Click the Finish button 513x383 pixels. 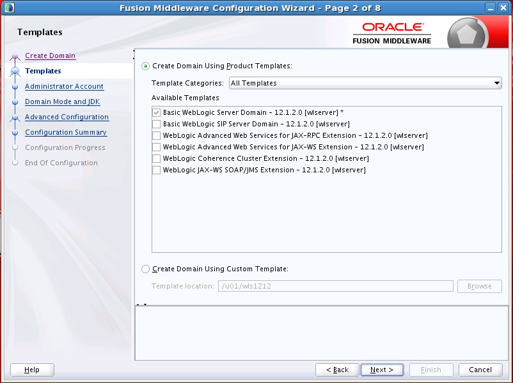(x=431, y=370)
